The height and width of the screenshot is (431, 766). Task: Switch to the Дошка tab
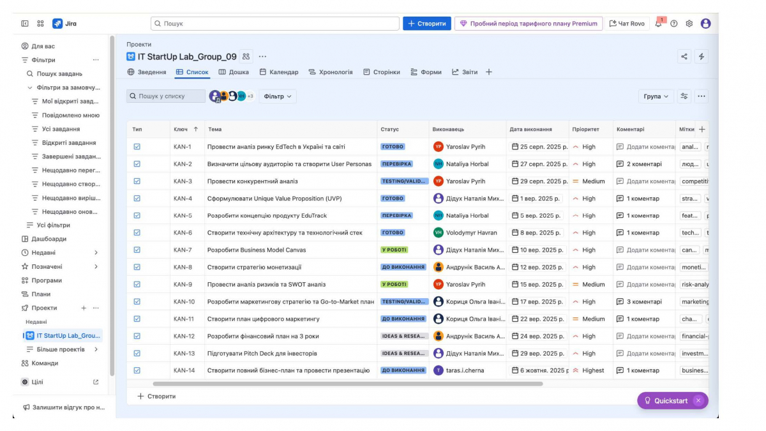coord(234,72)
